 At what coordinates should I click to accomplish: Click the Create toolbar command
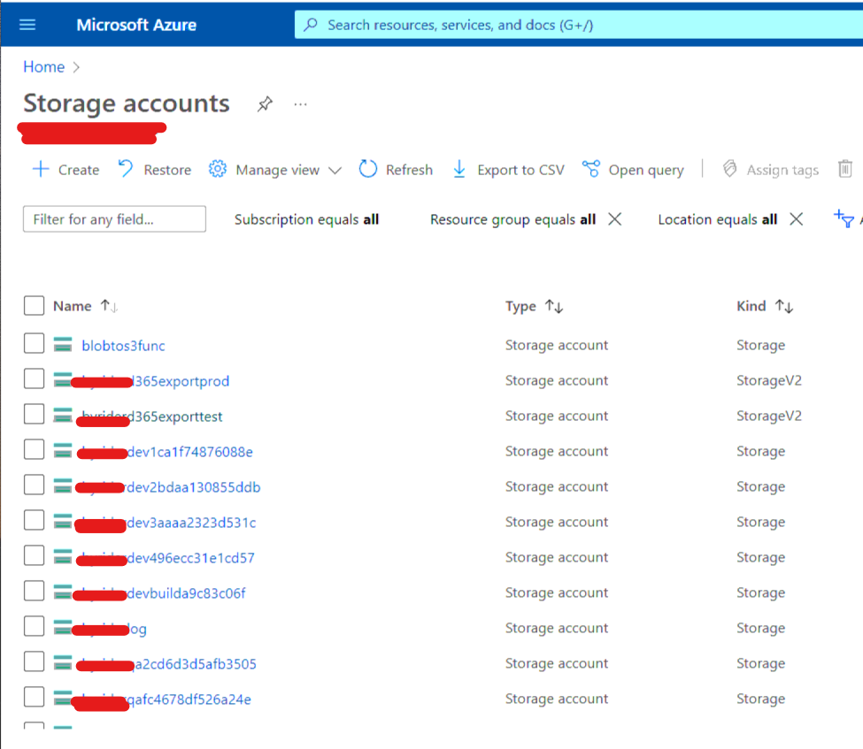[x=66, y=170]
